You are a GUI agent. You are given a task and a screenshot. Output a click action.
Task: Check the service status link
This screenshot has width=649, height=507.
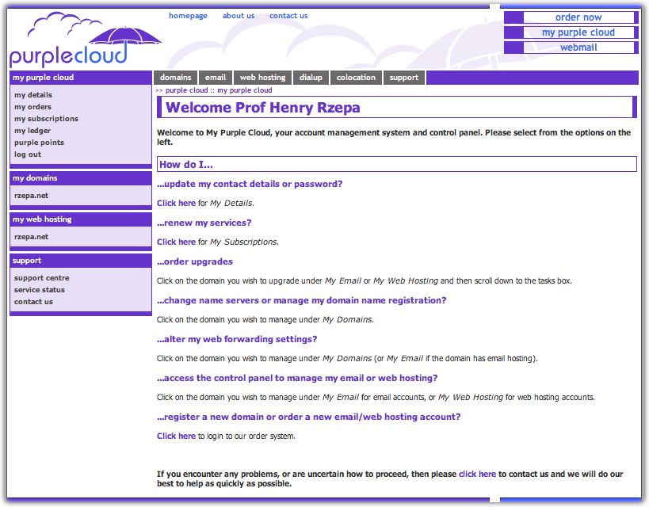click(40, 290)
